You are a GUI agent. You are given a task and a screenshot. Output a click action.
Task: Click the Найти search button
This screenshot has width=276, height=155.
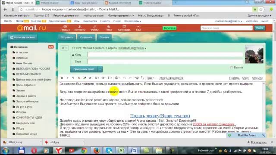260,28
